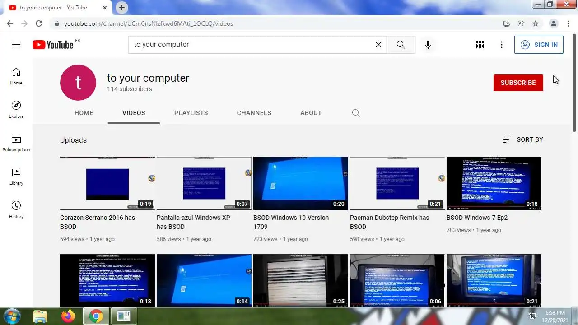Open the YouTube apps grid icon
Viewport: 578px width, 325px height.
click(480, 44)
